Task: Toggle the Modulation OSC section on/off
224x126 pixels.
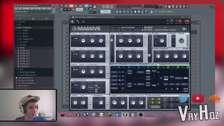Action: click(71, 80)
